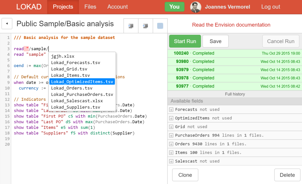Expand the PurchaseOrders field
Viewport: 302px width, 184px height.
pos(171,135)
